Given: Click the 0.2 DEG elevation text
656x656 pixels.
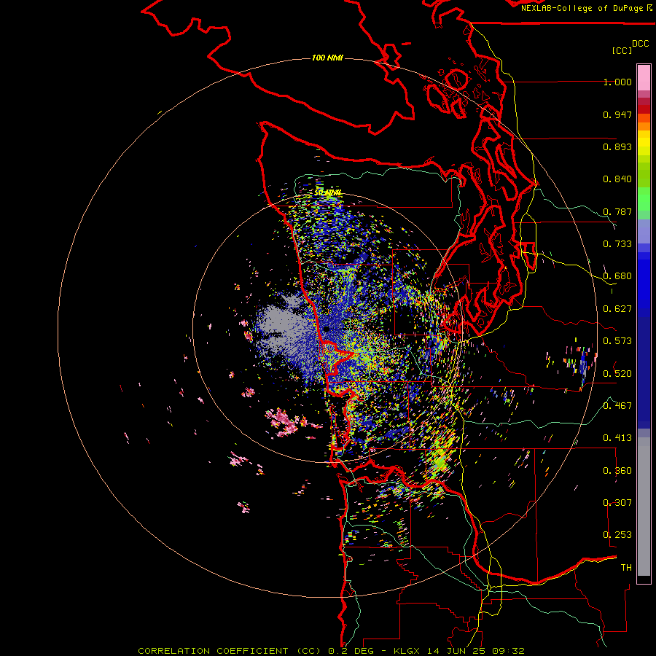Looking at the screenshot, I should point(351,651).
